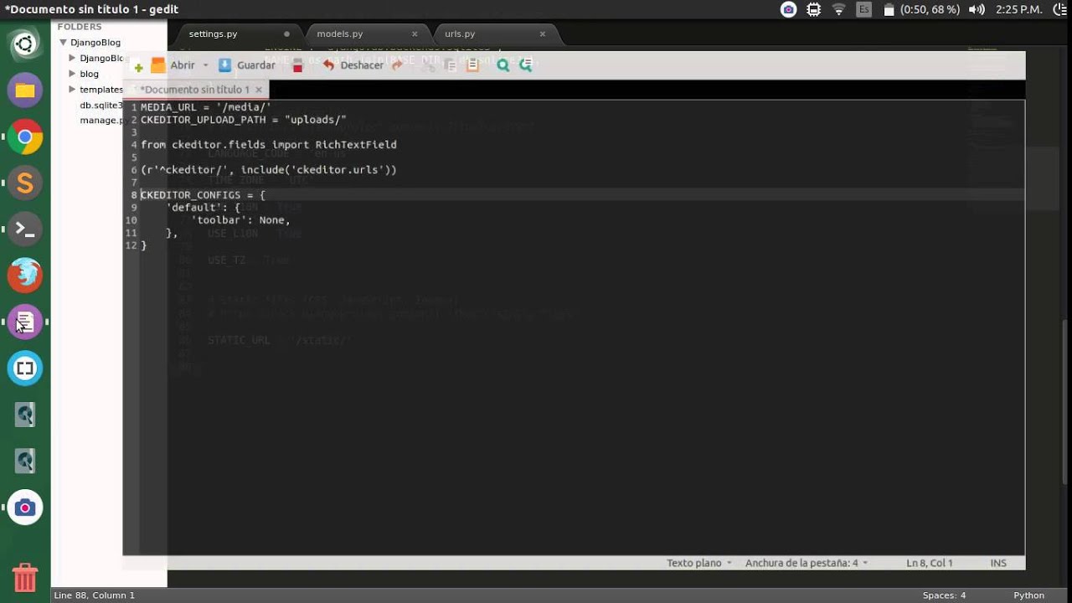Launch Google Chrome from the dock

click(x=25, y=137)
